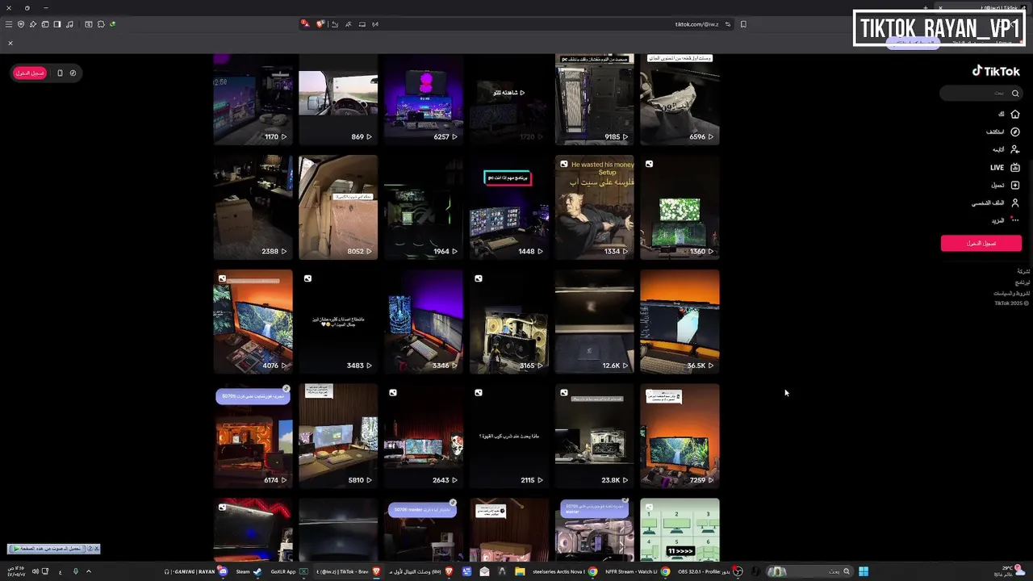The image size is (1033, 581).
Task: Open the green thumbnail labeled 11 >>>>
Action: tap(680, 530)
